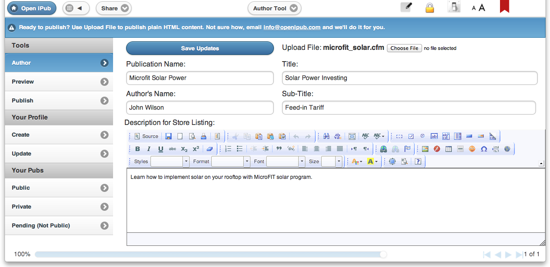This screenshot has height=267, width=550.
Task: Click the Find binoculars icon
Action: coord(326,136)
